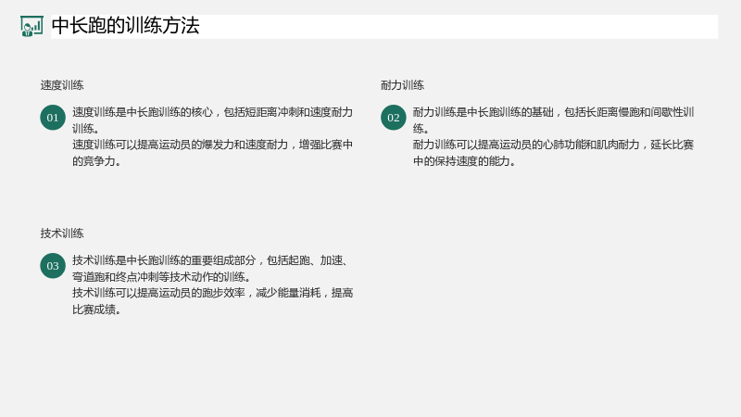
Task: Select the line starting 速度训练是中长跑训练的核心
Action: (x=212, y=112)
